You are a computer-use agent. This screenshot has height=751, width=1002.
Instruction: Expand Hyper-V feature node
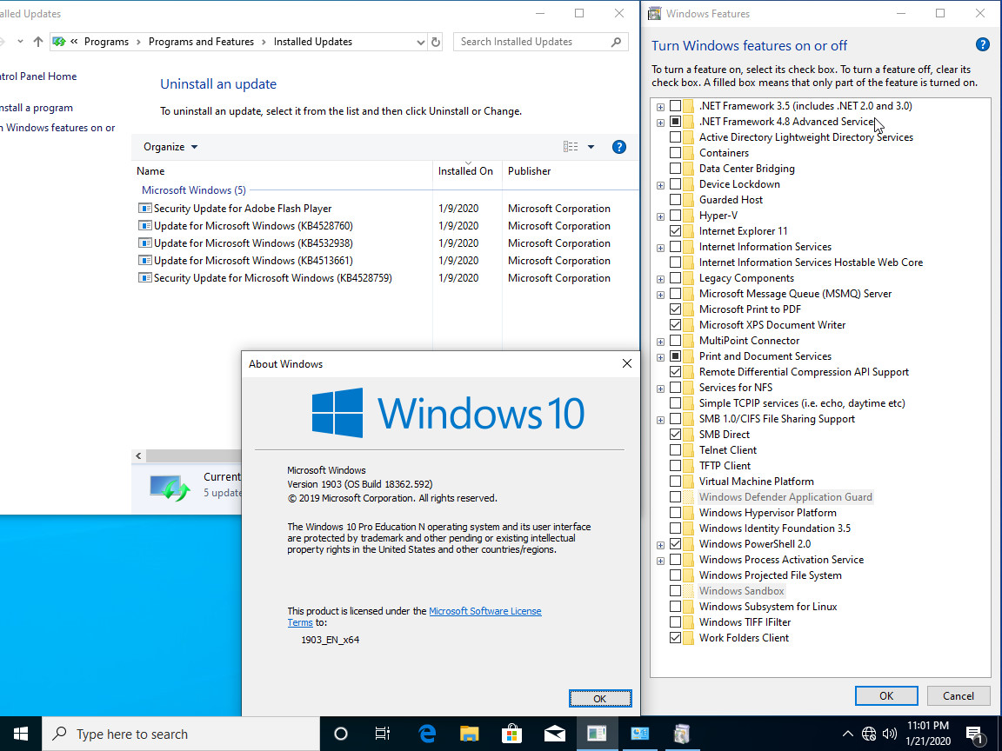point(661,216)
